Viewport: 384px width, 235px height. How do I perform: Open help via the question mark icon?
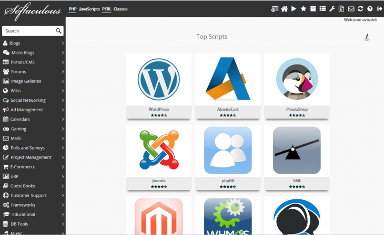(x=370, y=9)
